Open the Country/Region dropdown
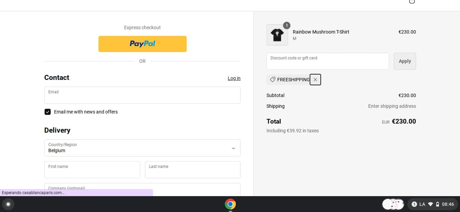The image size is (460, 212). (142, 148)
